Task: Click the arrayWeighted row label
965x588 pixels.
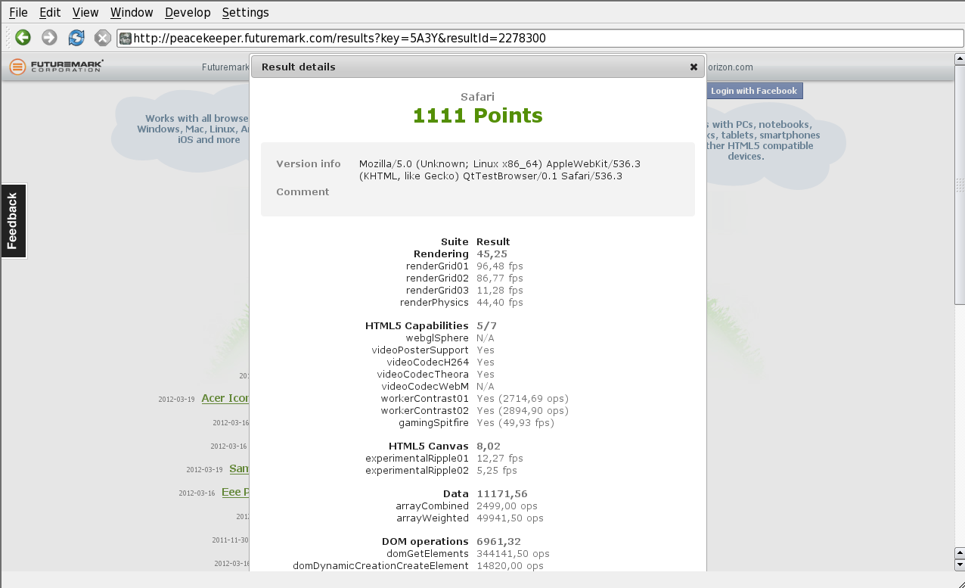Action: pos(433,518)
